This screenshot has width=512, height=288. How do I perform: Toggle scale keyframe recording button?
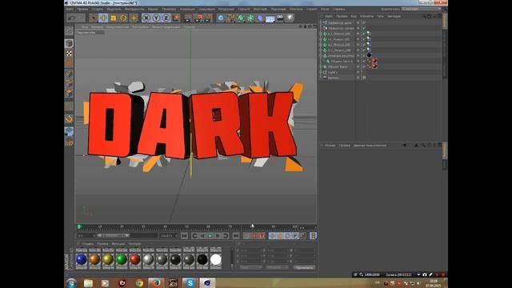coord(280,236)
